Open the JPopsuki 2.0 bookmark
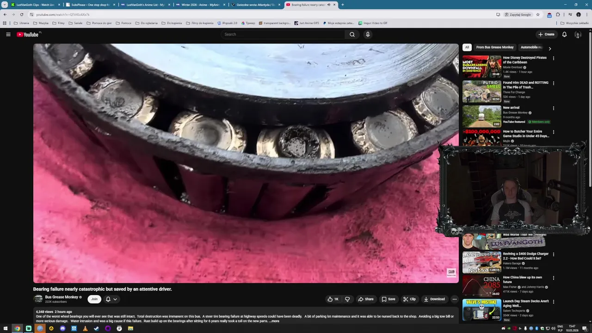Screen dimensions: 592x333 click(x=227, y=23)
